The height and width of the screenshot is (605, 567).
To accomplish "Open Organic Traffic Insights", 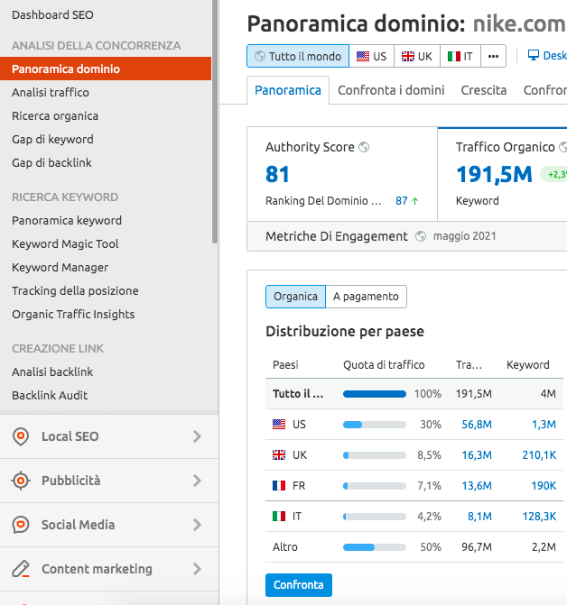I will 73,314.
